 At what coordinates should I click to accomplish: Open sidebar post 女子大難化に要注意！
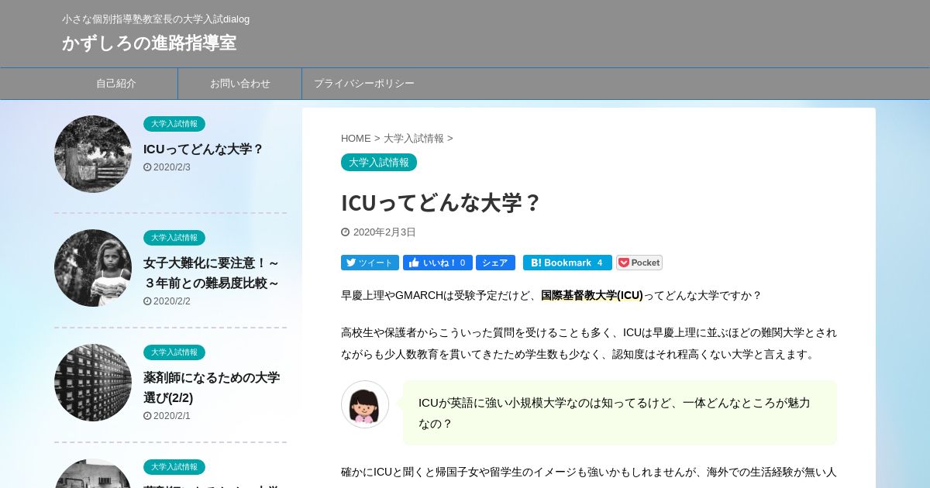(212, 273)
